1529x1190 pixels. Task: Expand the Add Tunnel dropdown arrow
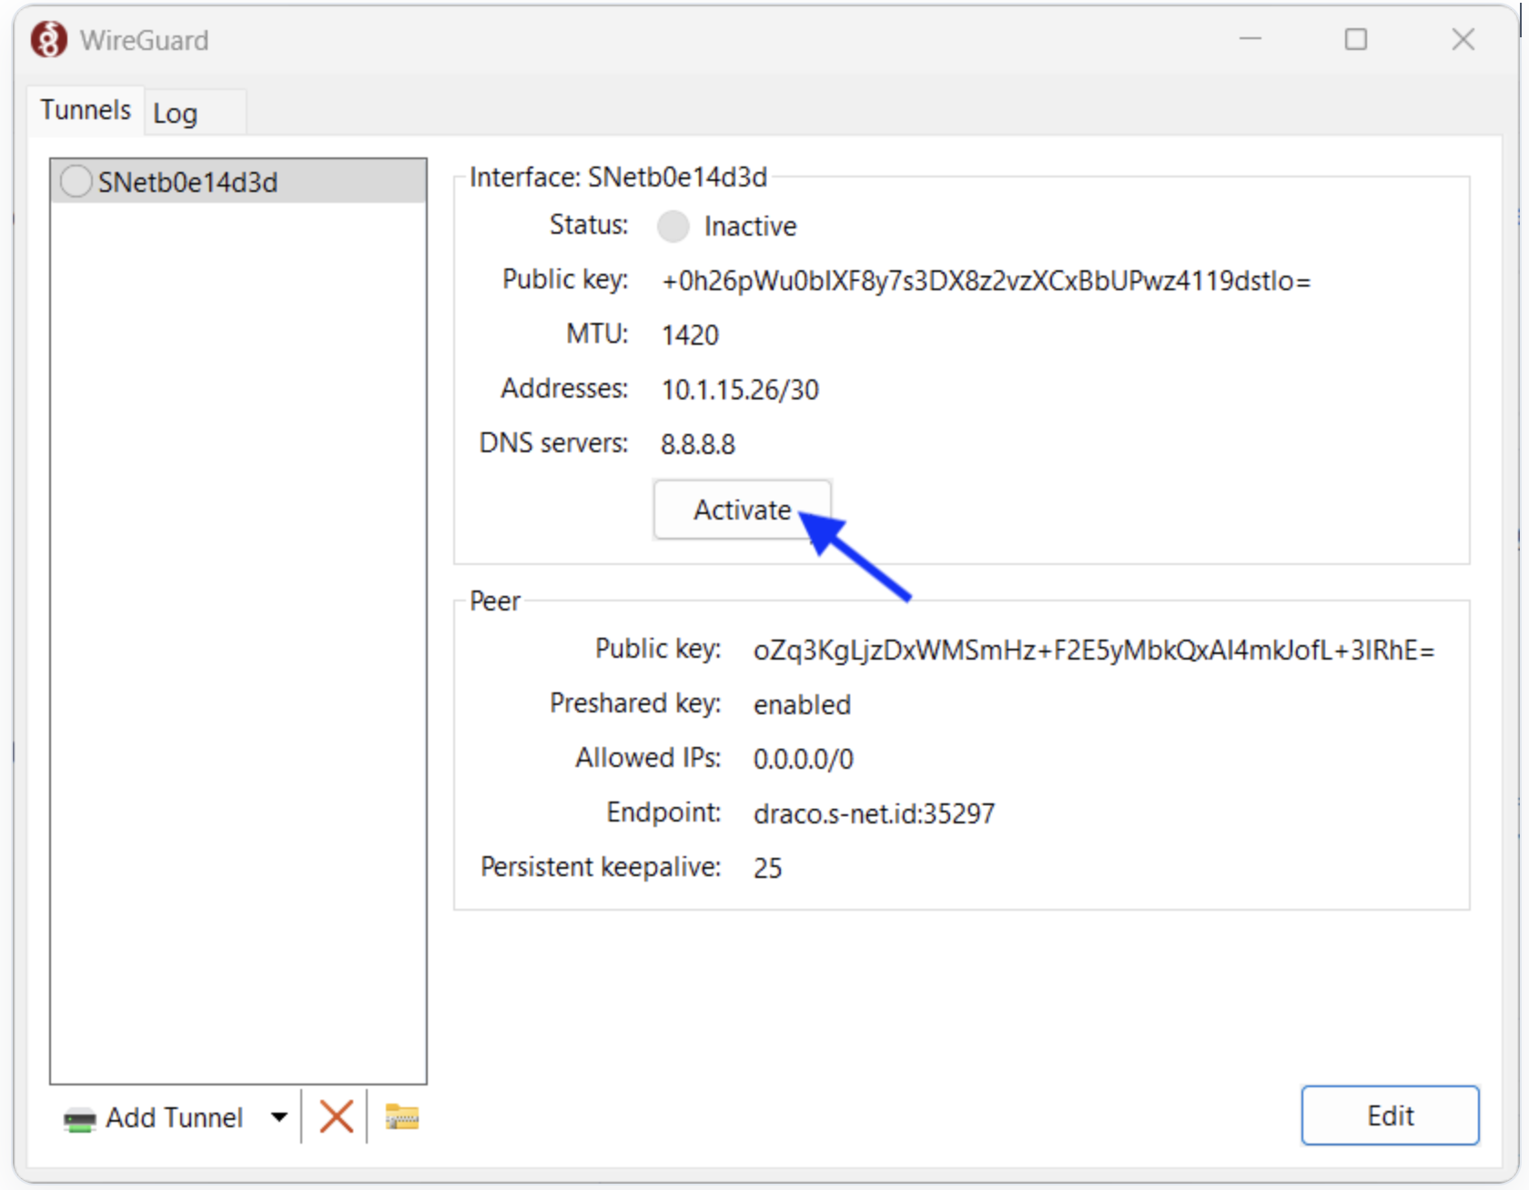point(279,1117)
